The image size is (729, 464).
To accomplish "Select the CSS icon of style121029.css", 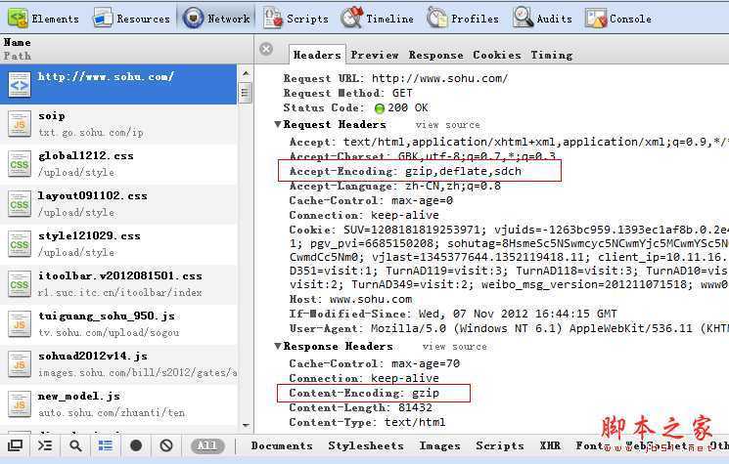I will [19, 244].
